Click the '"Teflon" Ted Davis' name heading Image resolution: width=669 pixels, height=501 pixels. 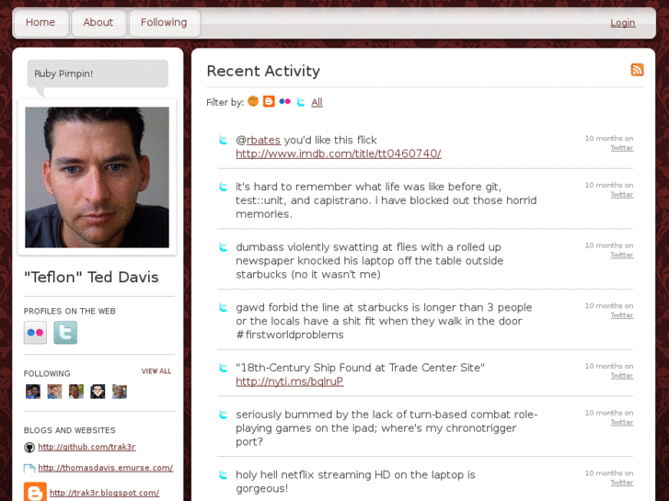pyautogui.click(x=91, y=277)
